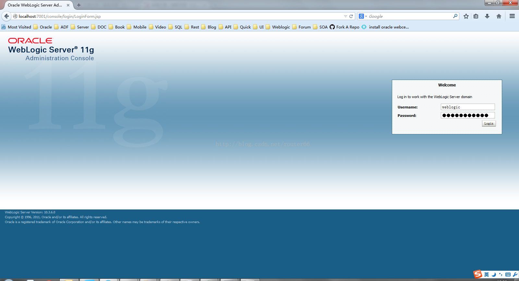
Task: Open the Quick bookmarks folder
Action: pyautogui.click(x=242, y=27)
